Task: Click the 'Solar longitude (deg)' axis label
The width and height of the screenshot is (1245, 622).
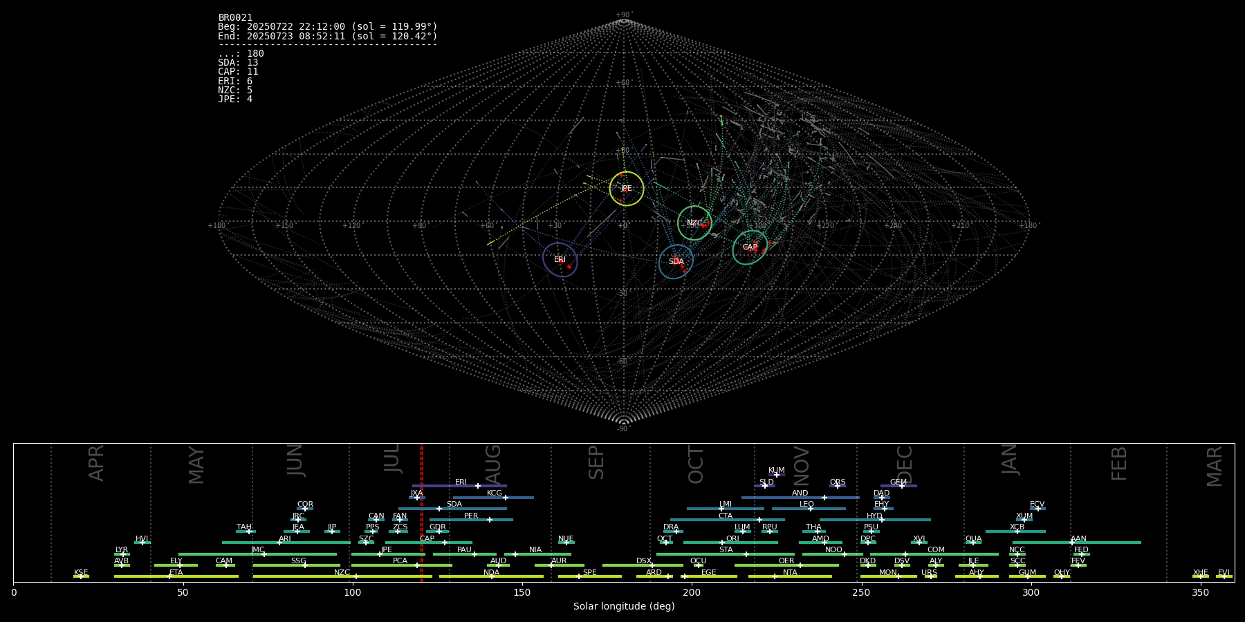Action: click(x=624, y=607)
